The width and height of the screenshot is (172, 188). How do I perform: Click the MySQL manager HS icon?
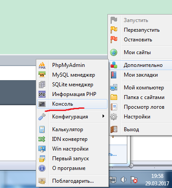tap(42, 75)
